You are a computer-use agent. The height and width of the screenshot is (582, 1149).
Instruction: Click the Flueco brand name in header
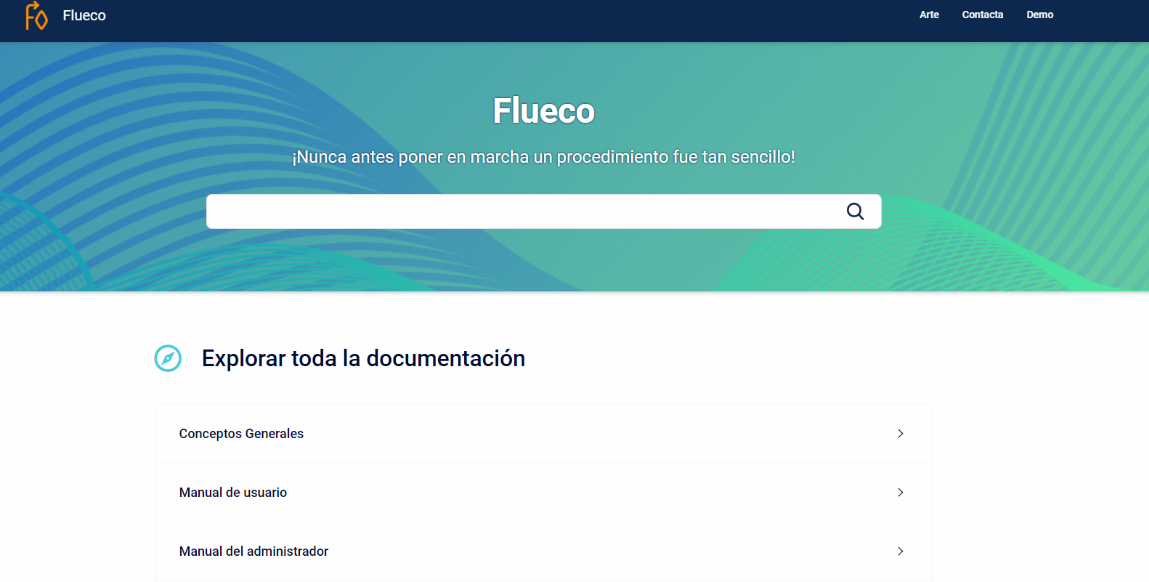(x=84, y=15)
